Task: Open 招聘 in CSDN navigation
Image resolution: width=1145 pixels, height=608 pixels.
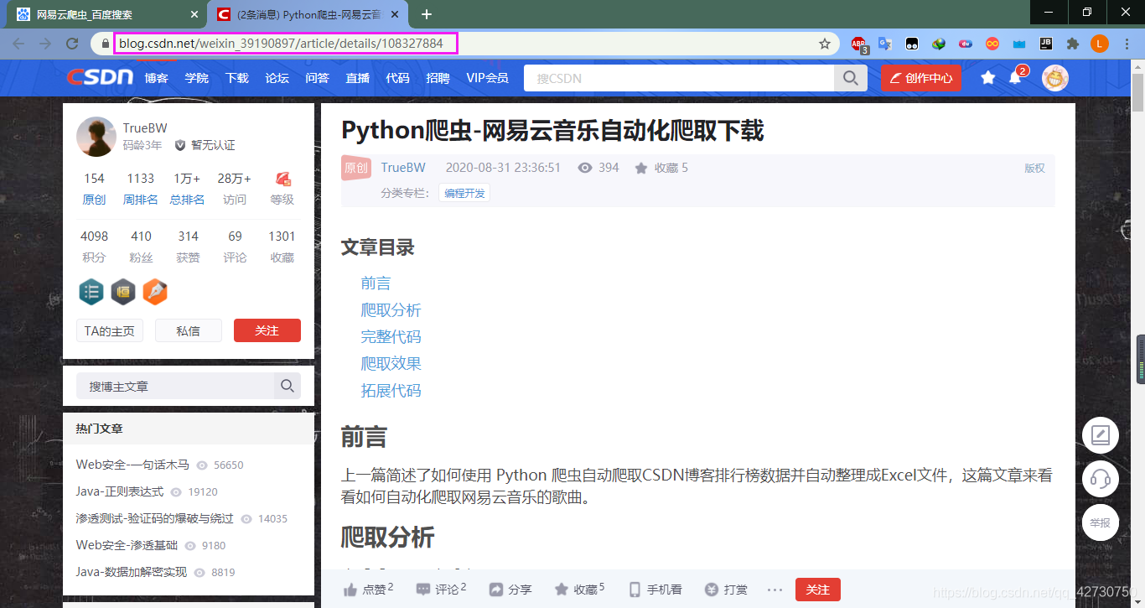Action: [438, 78]
